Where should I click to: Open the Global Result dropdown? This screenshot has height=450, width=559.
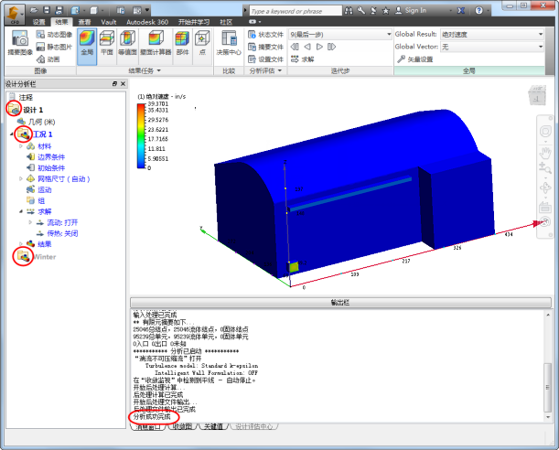tap(492, 35)
